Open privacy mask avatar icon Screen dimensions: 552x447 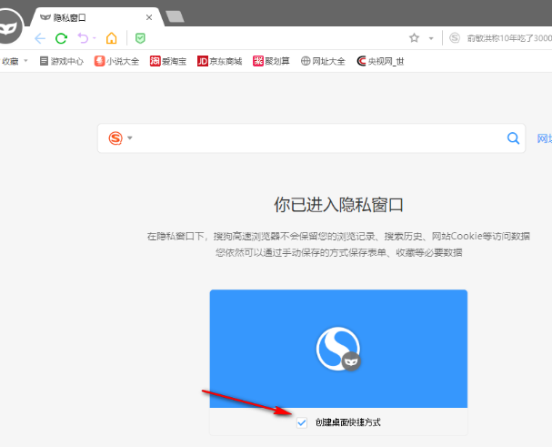8,26
